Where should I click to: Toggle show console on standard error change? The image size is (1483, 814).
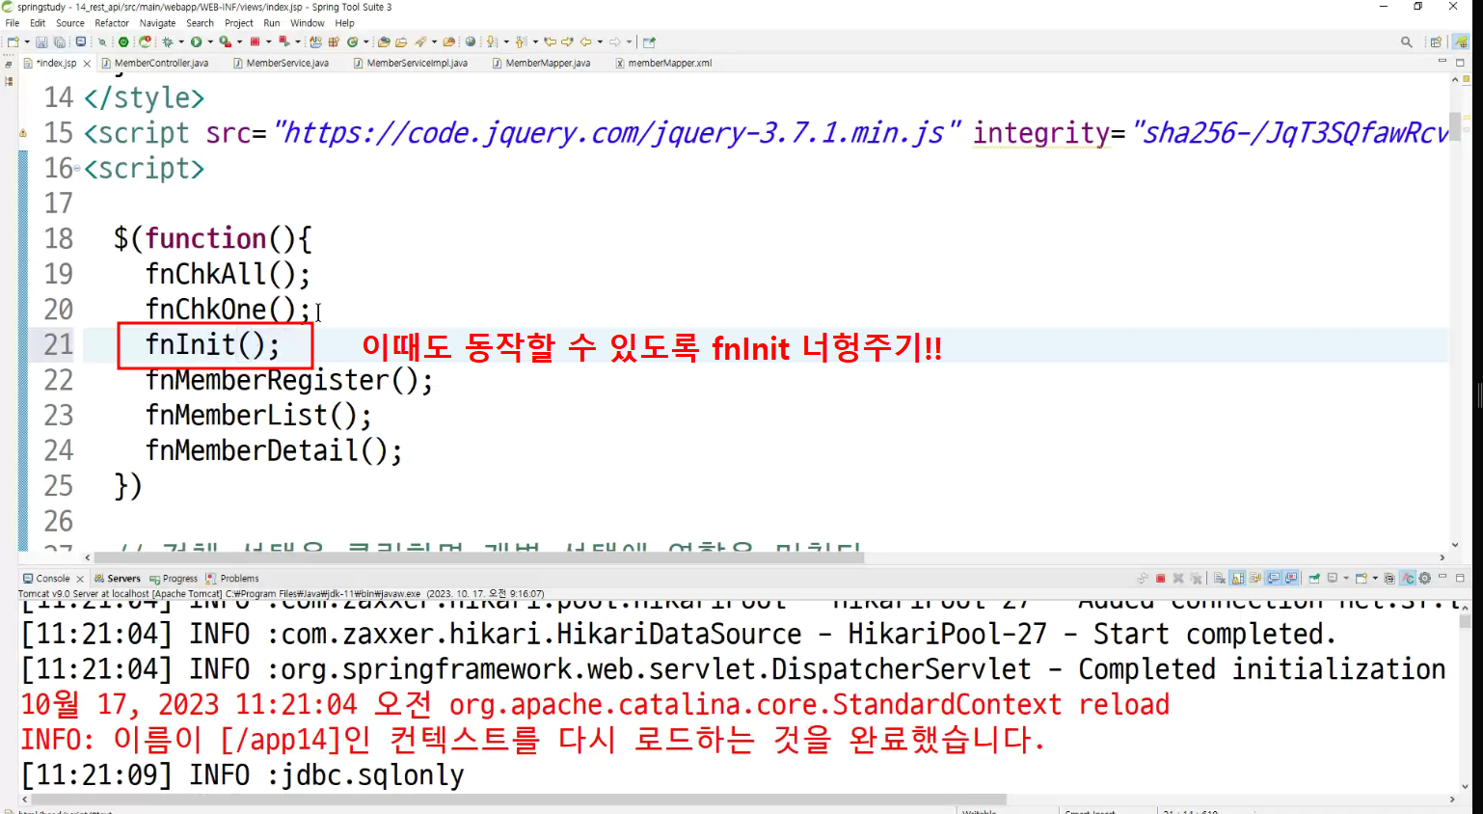pos(1291,579)
